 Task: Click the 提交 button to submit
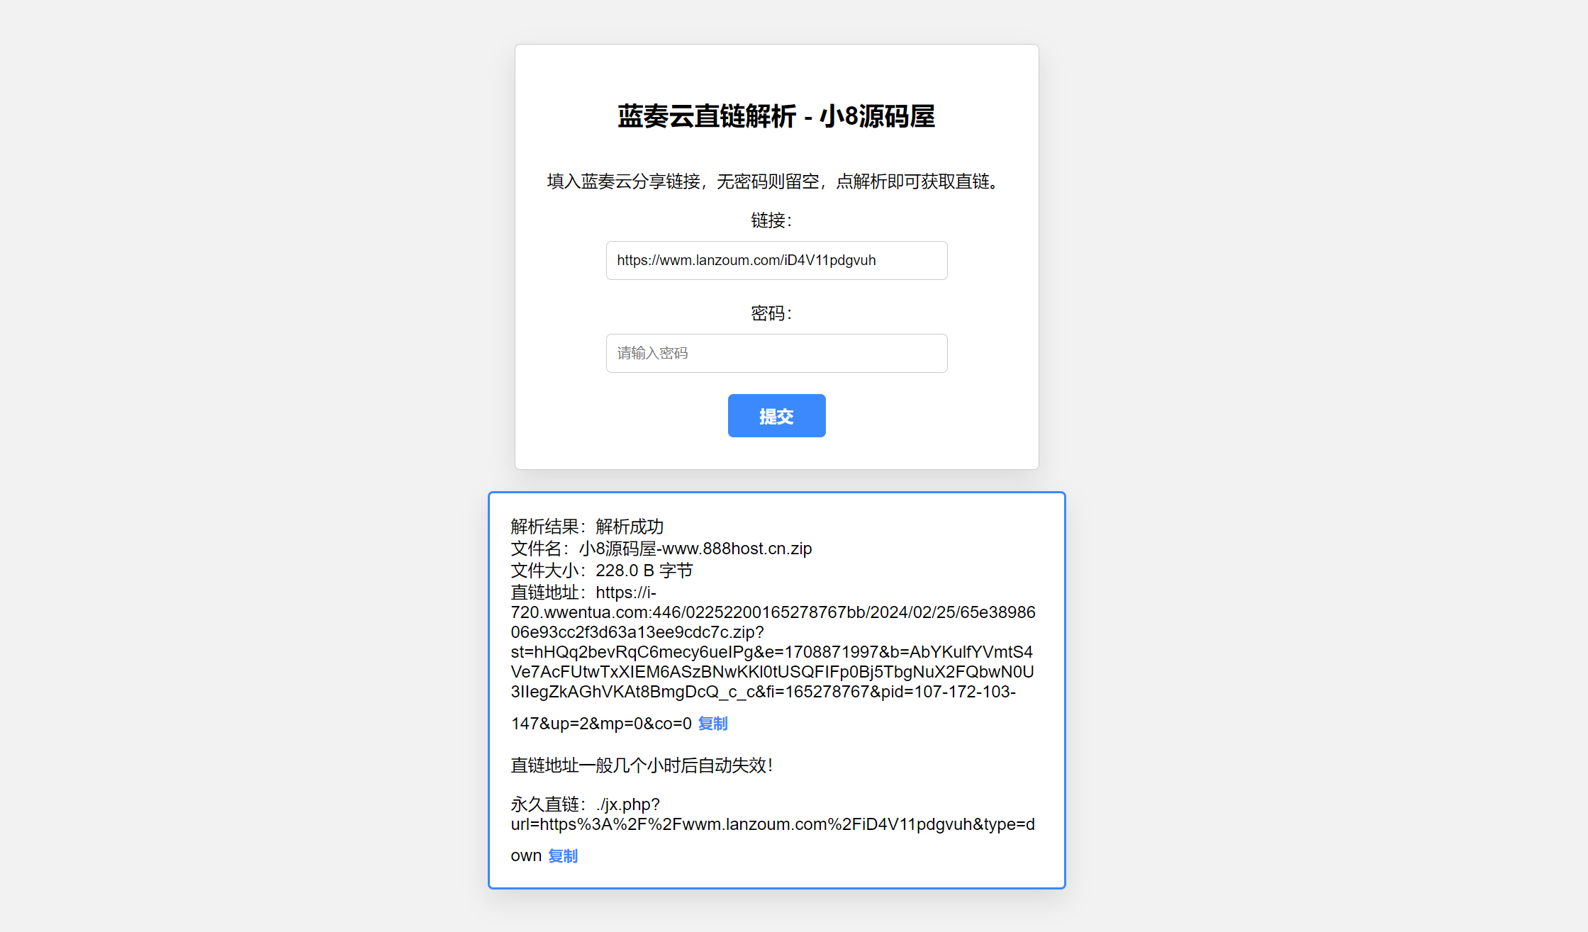[x=777, y=415]
